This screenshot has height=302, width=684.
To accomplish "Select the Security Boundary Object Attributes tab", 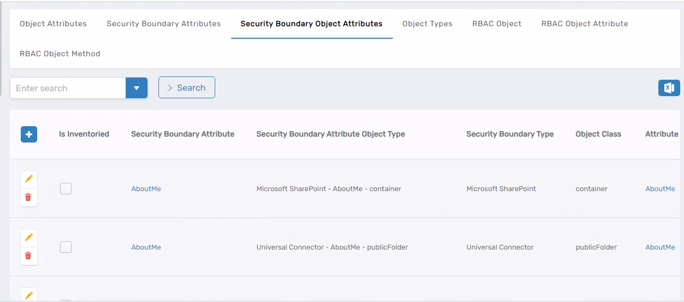I will click(311, 23).
